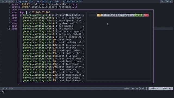Click the buffers label in the tabline
Viewport: 174px width, 98px height.
click(166, 1)
